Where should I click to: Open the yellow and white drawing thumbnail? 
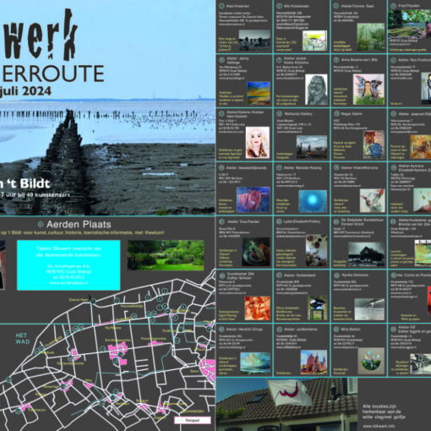(314, 41)
